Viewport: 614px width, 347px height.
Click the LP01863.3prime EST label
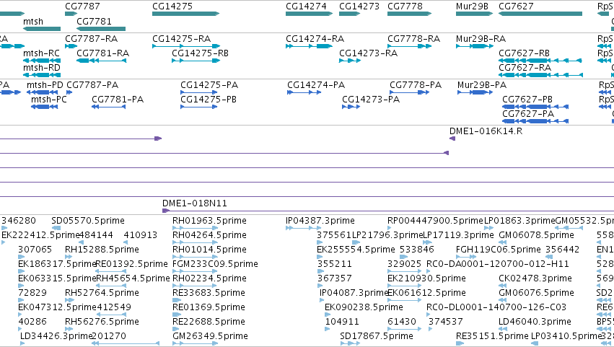[519, 221]
